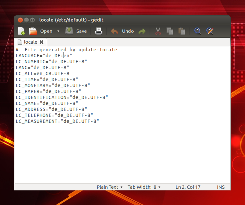Close the locale tab
245x205 pixels.
click(x=42, y=42)
